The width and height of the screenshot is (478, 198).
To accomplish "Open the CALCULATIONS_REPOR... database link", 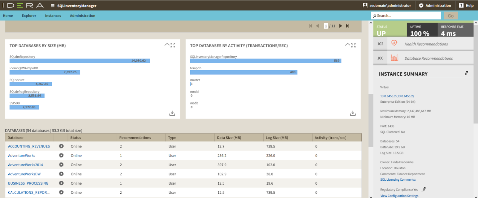I will (x=29, y=193).
